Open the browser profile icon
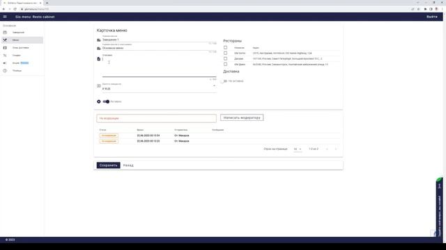The height and width of the screenshot is (250, 446). pos(437,9)
